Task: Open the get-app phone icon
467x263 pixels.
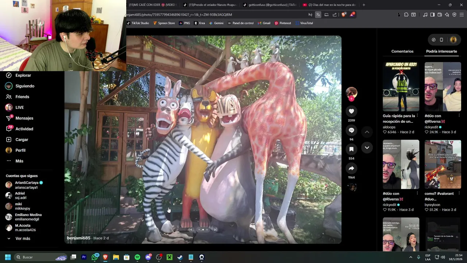Action: 441,39
